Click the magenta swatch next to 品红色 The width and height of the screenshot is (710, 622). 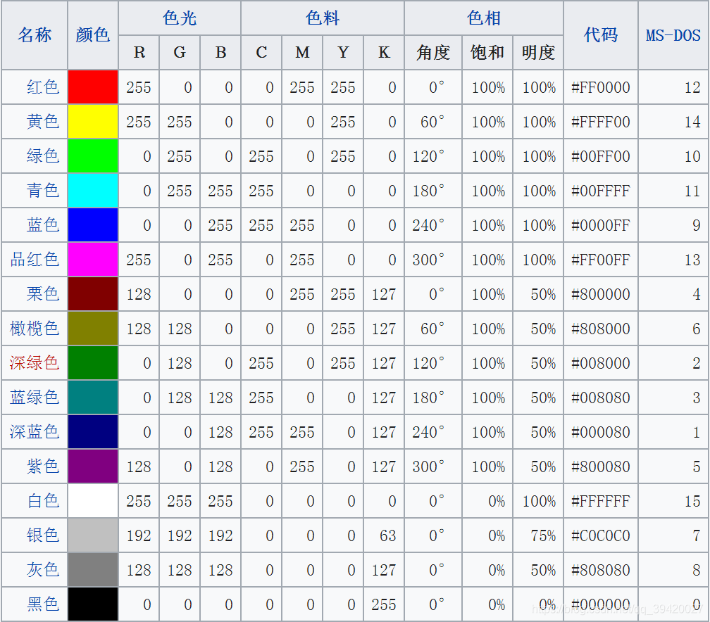(x=92, y=260)
